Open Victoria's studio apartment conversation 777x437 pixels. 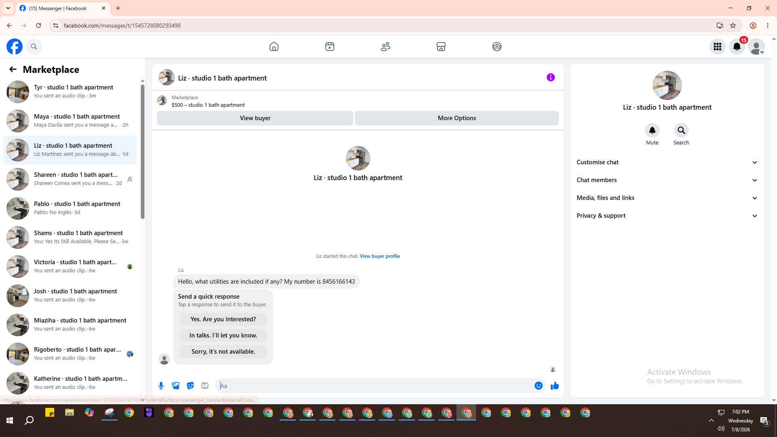pos(70,267)
